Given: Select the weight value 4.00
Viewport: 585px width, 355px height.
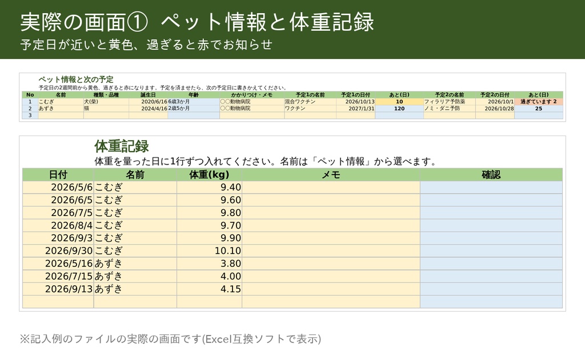Looking at the screenshot, I should click(x=209, y=276).
